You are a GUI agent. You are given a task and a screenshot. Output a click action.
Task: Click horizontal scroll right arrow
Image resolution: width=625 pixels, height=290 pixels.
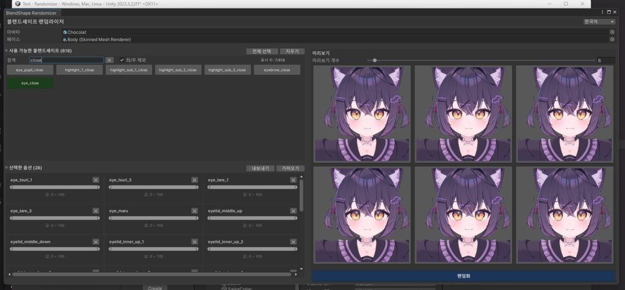[x=296, y=275]
